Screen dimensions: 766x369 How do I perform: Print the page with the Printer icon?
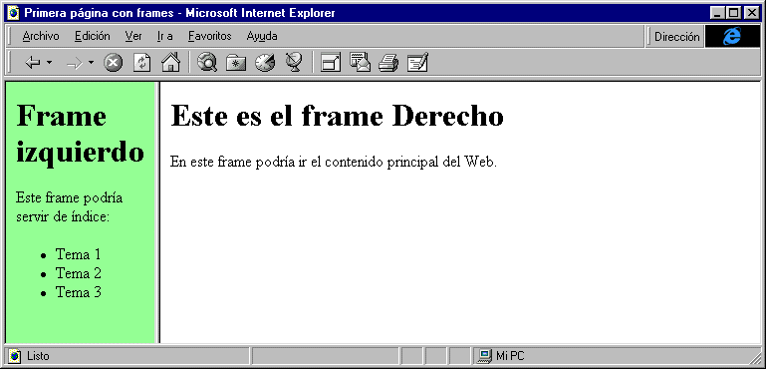tap(388, 63)
